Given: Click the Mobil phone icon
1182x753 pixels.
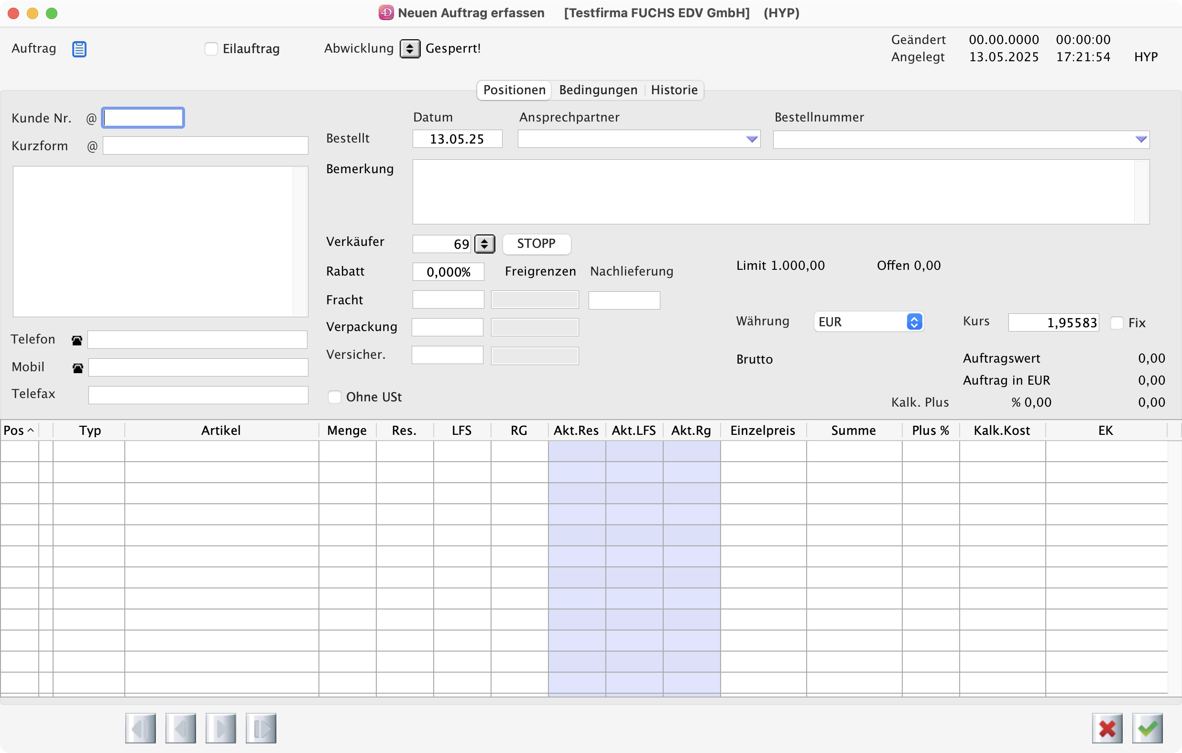Looking at the screenshot, I should [77, 368].
